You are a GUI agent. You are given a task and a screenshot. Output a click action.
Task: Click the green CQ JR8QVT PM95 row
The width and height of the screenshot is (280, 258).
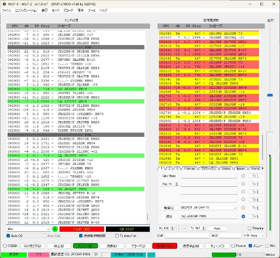[76, 189]
